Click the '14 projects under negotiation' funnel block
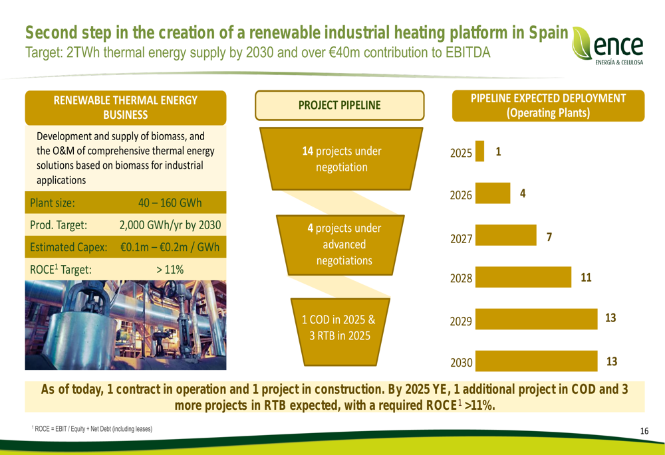The width and height of the screenshot is (665, 455). coord(341,159)
